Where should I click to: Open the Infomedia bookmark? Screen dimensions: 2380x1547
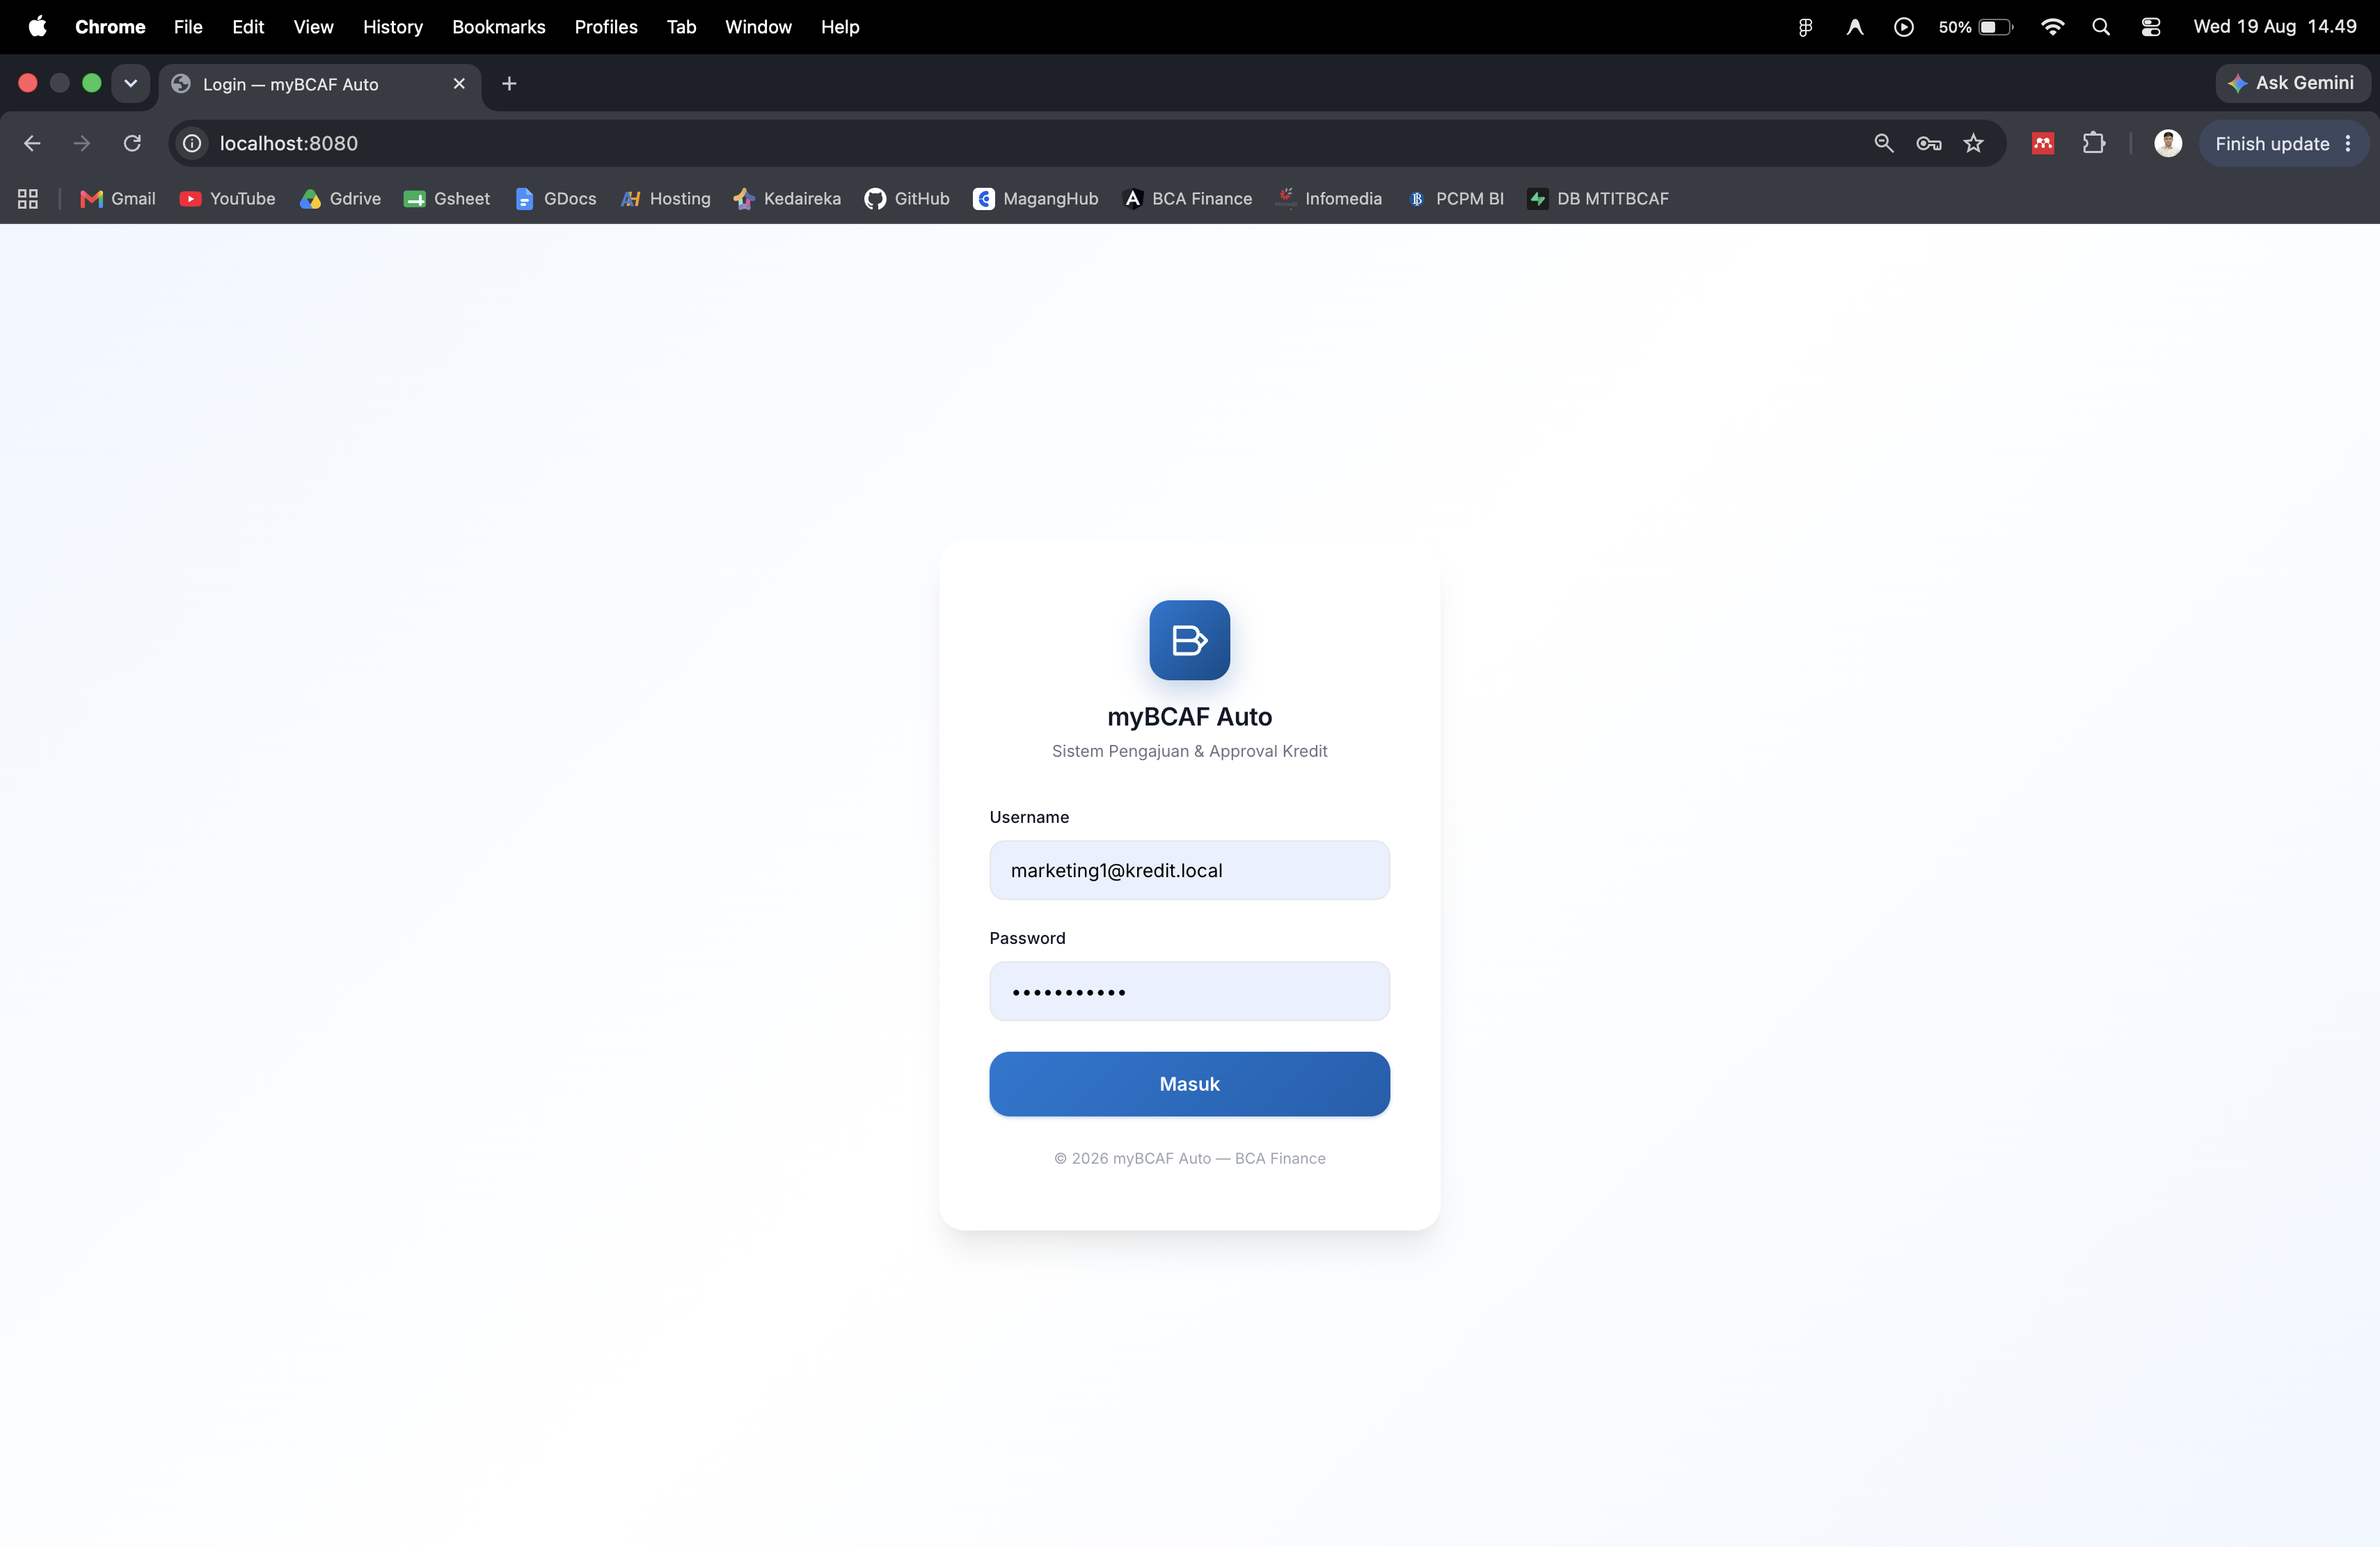click(x=1330, y=199)
